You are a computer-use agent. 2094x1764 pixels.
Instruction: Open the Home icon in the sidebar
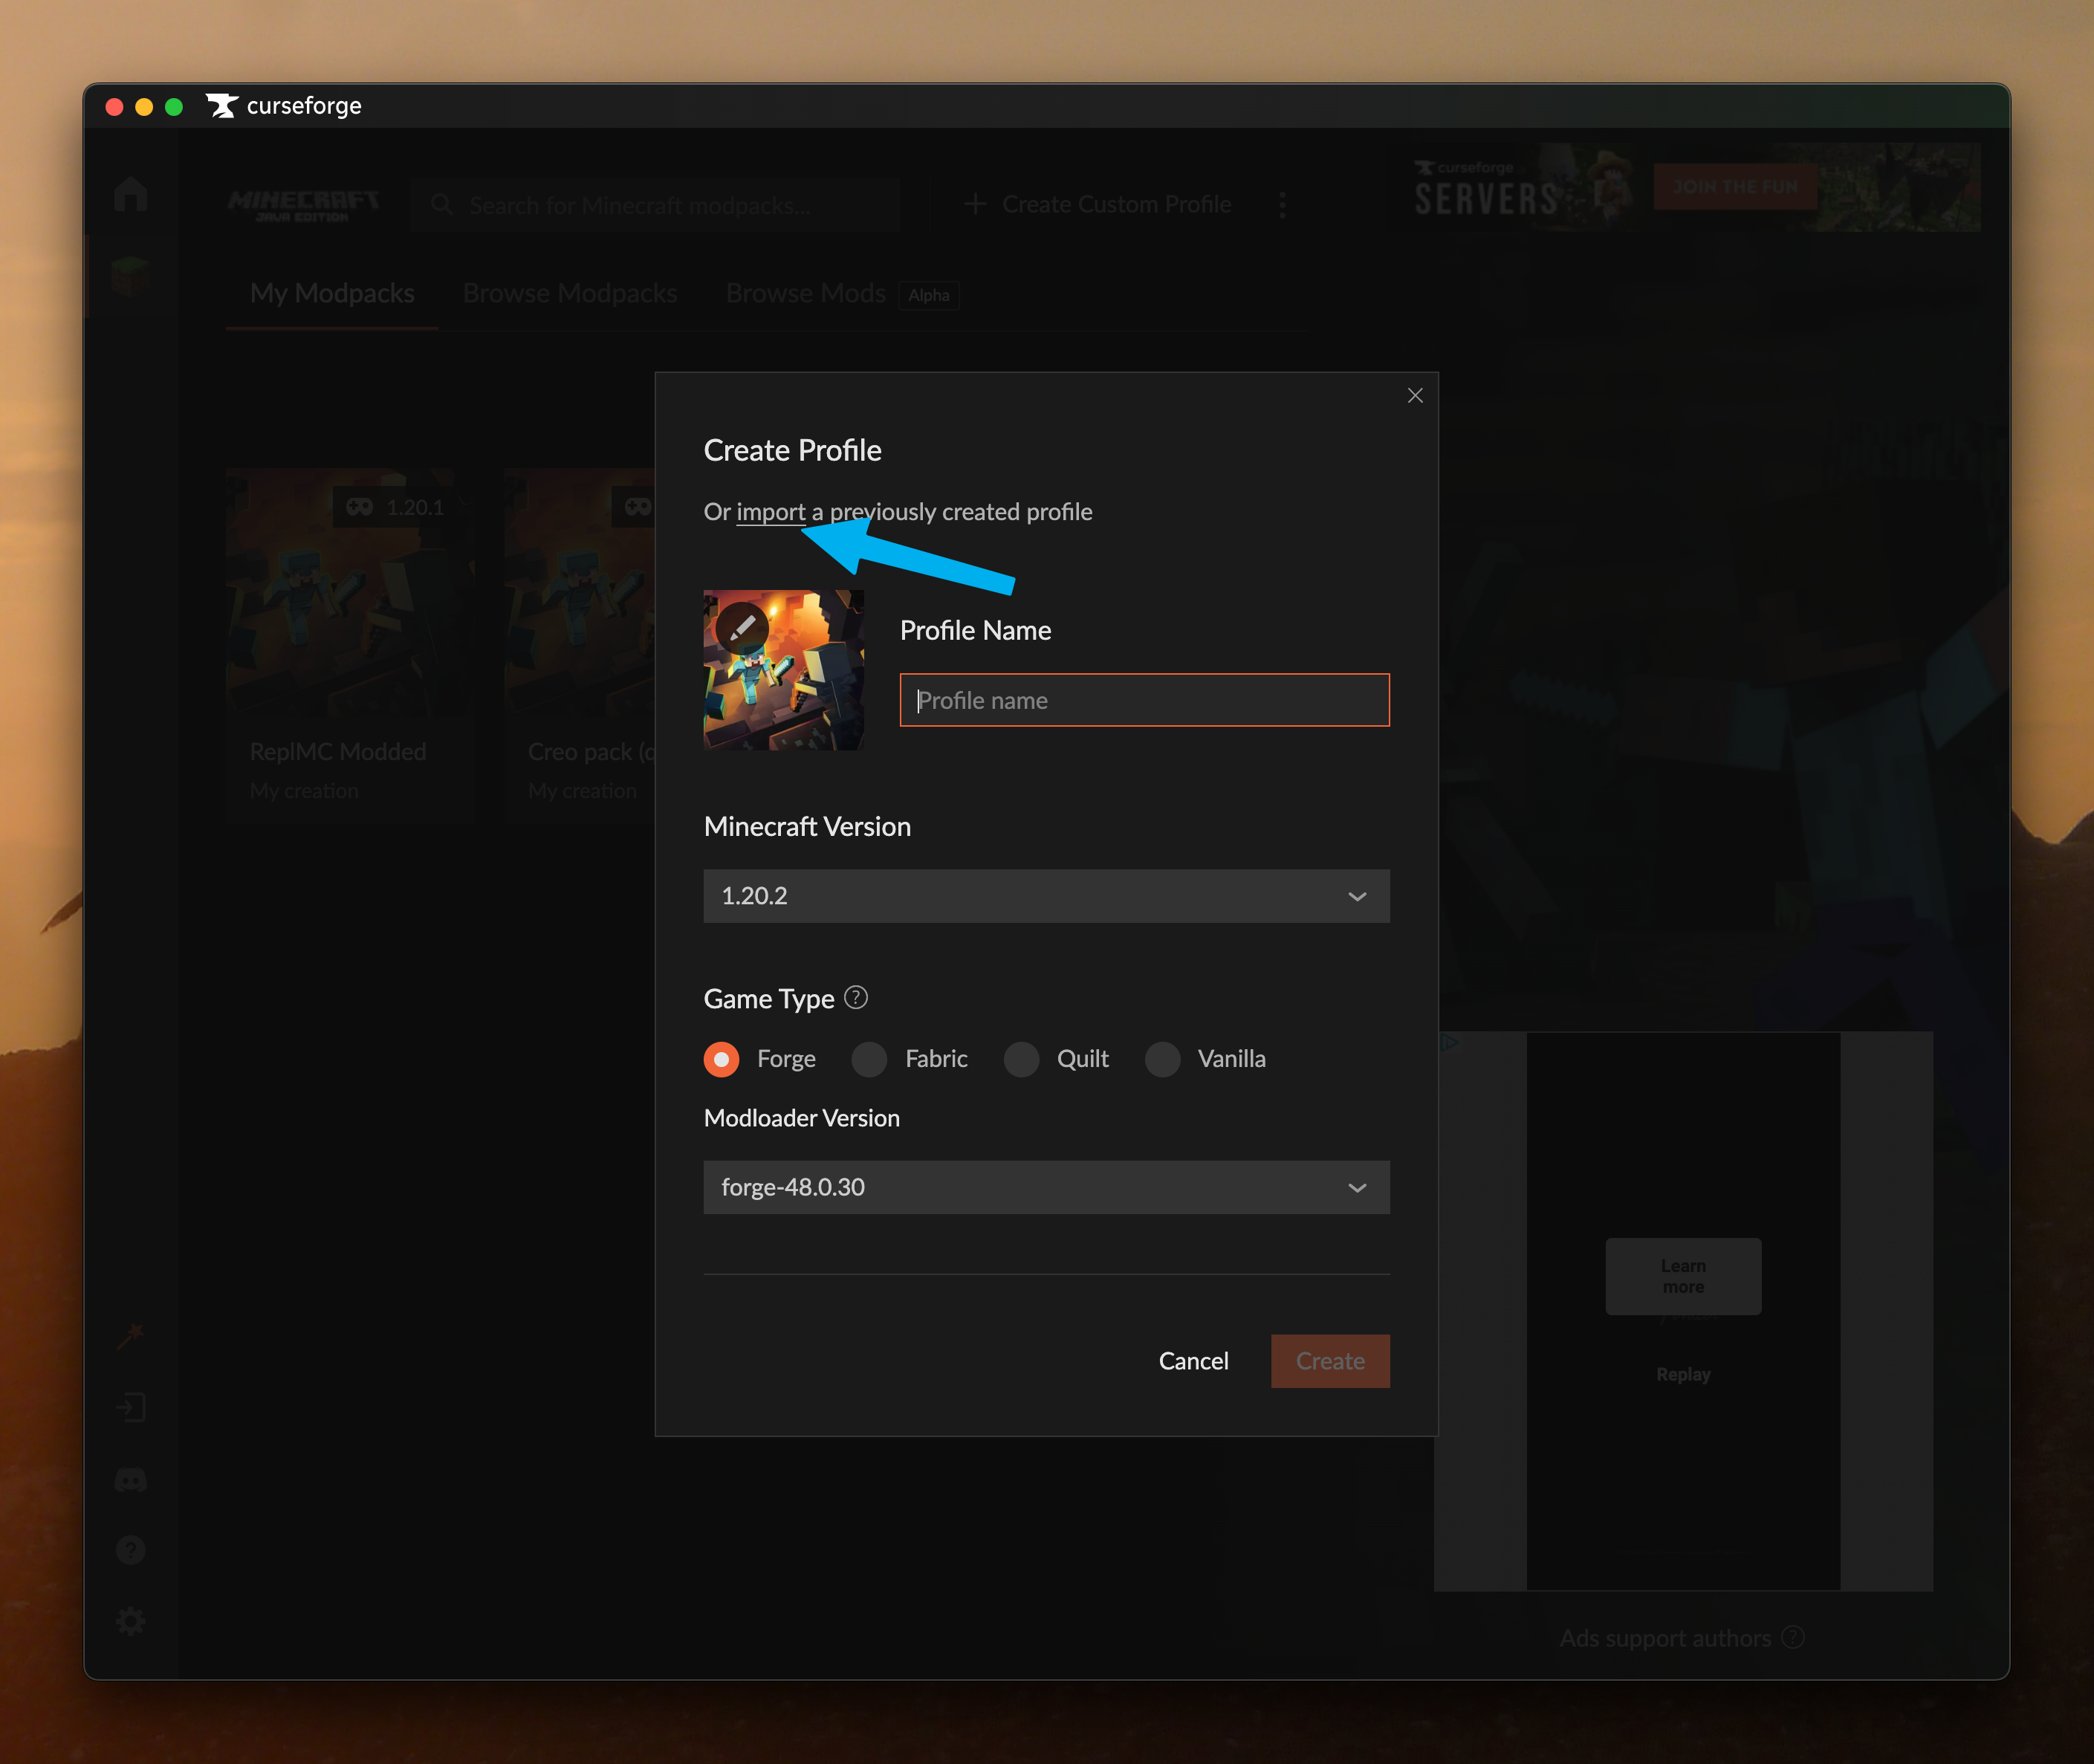coord(131,193)
